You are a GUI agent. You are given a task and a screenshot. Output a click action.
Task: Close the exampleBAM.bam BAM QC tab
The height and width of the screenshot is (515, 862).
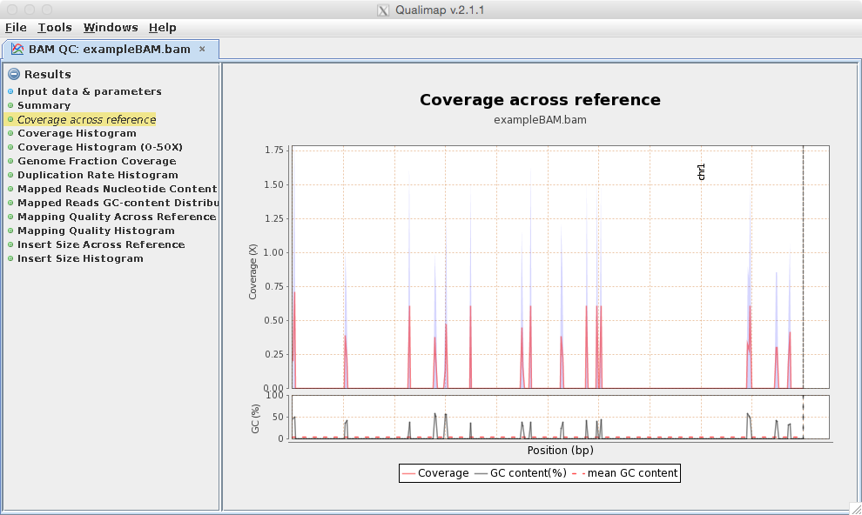pos(202,49)
